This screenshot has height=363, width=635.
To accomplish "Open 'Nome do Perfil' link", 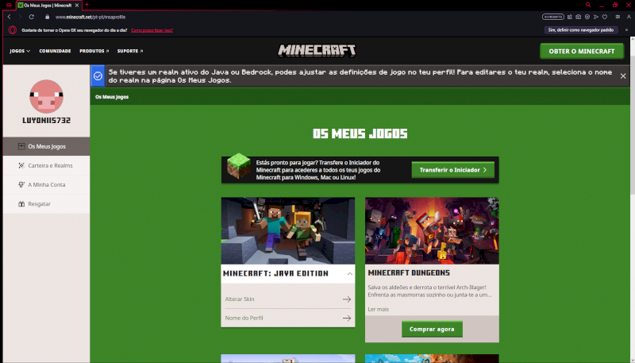I will 288,318.
